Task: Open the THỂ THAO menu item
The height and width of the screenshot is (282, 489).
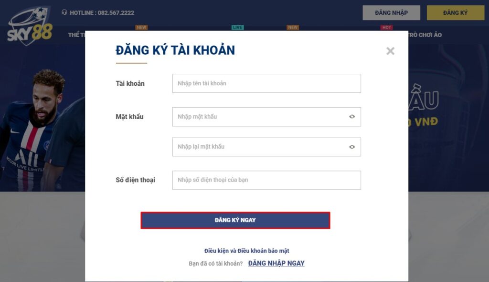Action: [76, 35]
